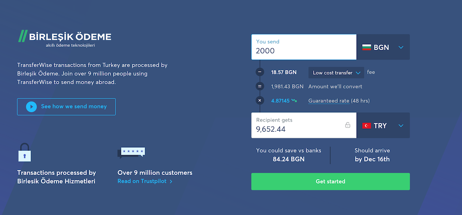Viewport: 462px width, 215px height.
Task: Click the play icon beside See how we send money
Action: [x=31, y=107]
